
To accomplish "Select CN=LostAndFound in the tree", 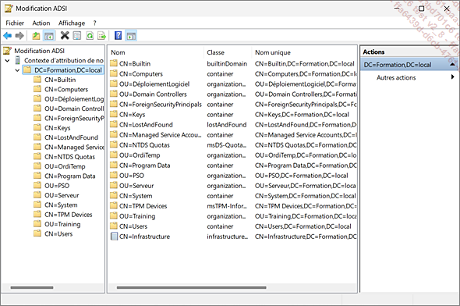I will pos(71,137).
